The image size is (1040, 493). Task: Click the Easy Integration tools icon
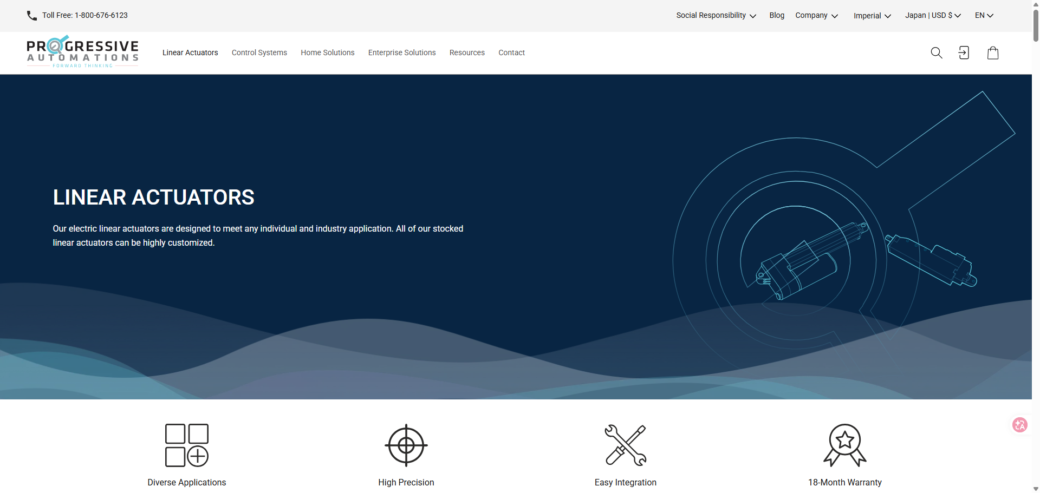point(625,445)
